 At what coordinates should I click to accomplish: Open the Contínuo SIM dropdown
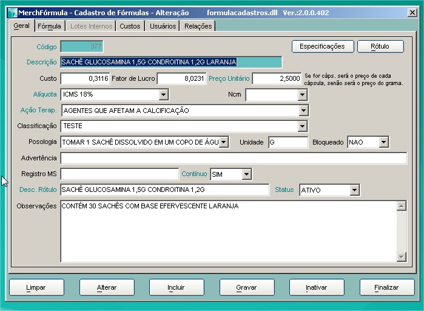(246, 174)
